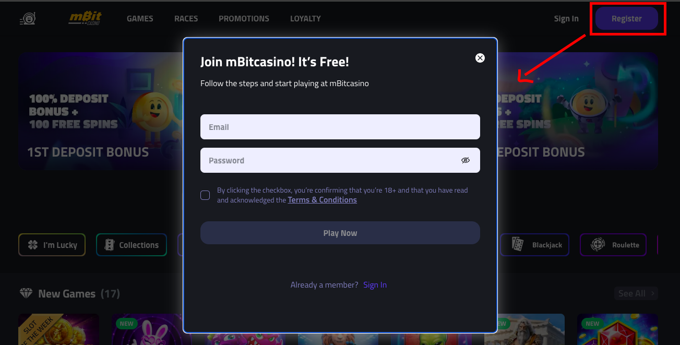Close the registration modal with X icon
Image resolution: width=680 pixels, height=345 pixels.
click(x=480, y=58)
